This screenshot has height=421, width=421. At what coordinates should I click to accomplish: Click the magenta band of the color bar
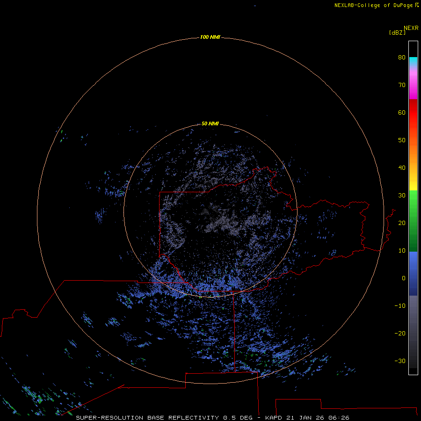pos(413,83)
